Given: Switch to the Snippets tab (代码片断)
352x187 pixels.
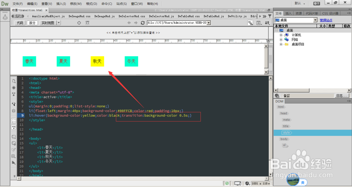Looking at the screenshot, I should pos(312,13).
